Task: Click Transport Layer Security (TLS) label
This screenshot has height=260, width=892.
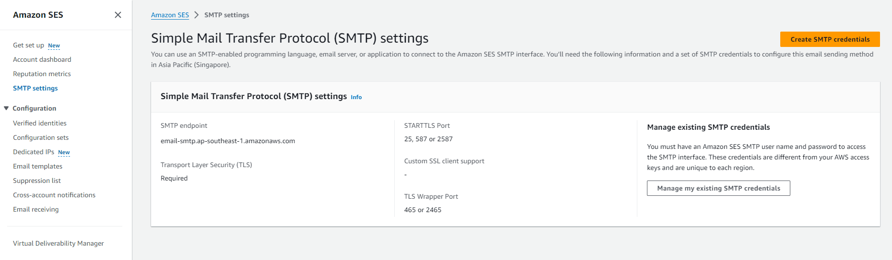Action: (206, 165)
